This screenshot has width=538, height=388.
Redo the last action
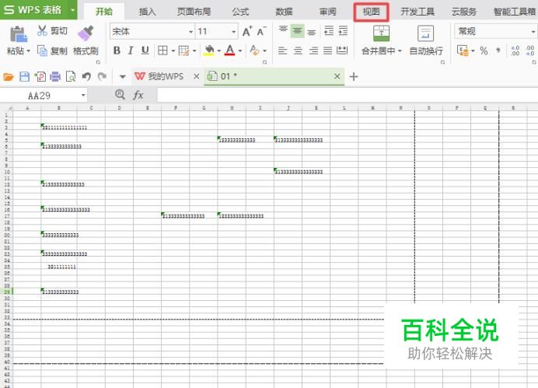[x=102, y=76]
